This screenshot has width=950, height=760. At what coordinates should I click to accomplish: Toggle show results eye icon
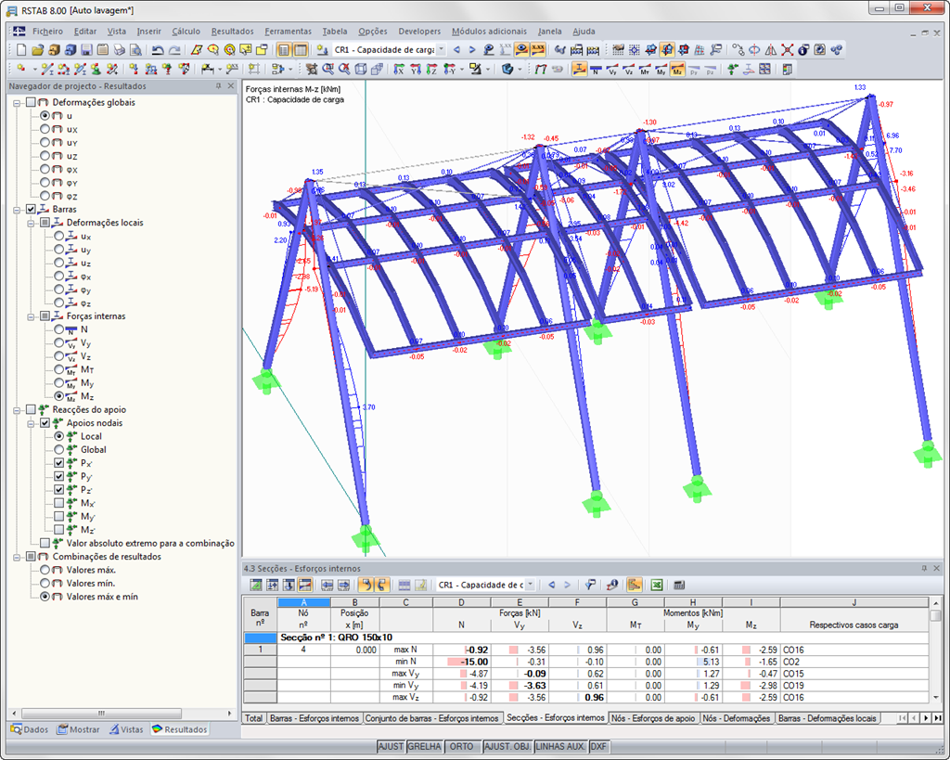pos(521,50)
